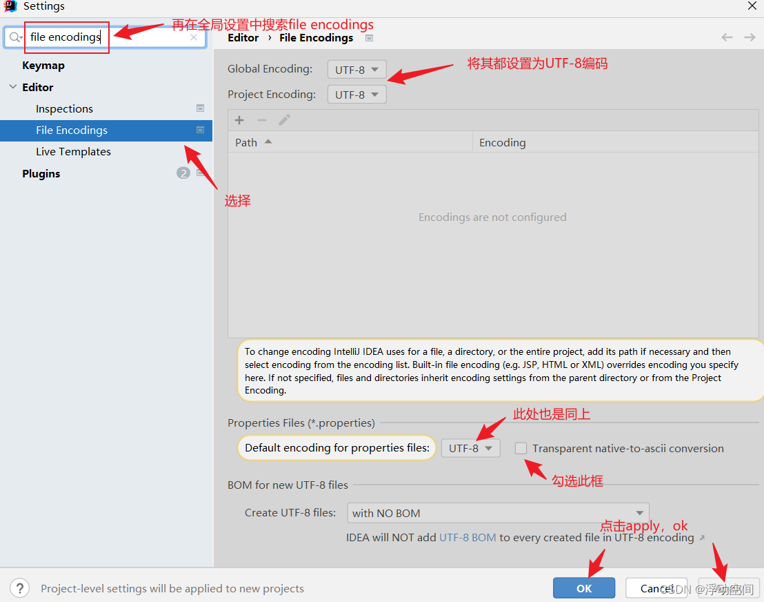764x602 pixels.
Task: Open the Project Encoding dropdown
Action: [356, 94]
